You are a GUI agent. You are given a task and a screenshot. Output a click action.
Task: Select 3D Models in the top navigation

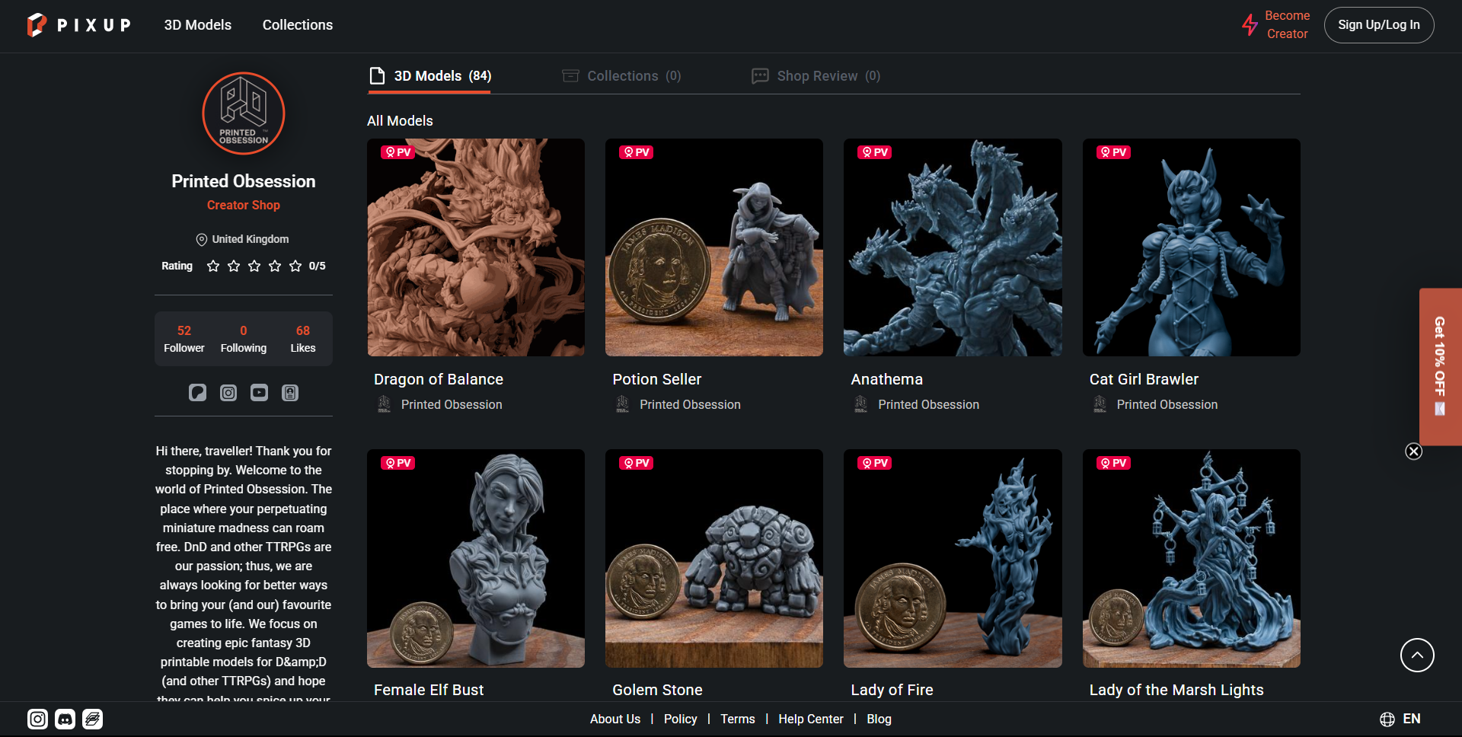[x=198, y=25]
